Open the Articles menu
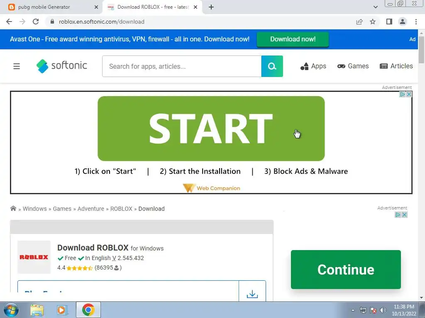This screenshot has width=425, height=318. [x=396, y=66]
